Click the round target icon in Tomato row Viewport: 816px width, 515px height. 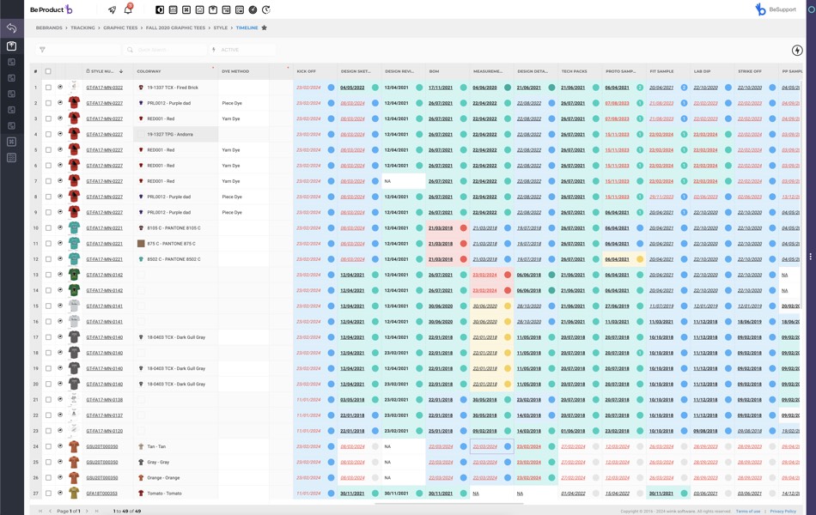click(60, 494)
